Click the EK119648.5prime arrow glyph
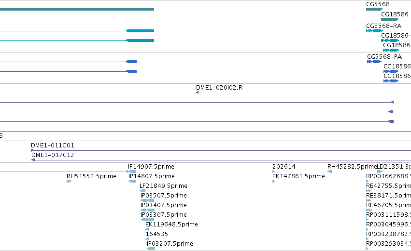Image resolution: width=411 pixels, height=251 pixels. coord(147,229)
